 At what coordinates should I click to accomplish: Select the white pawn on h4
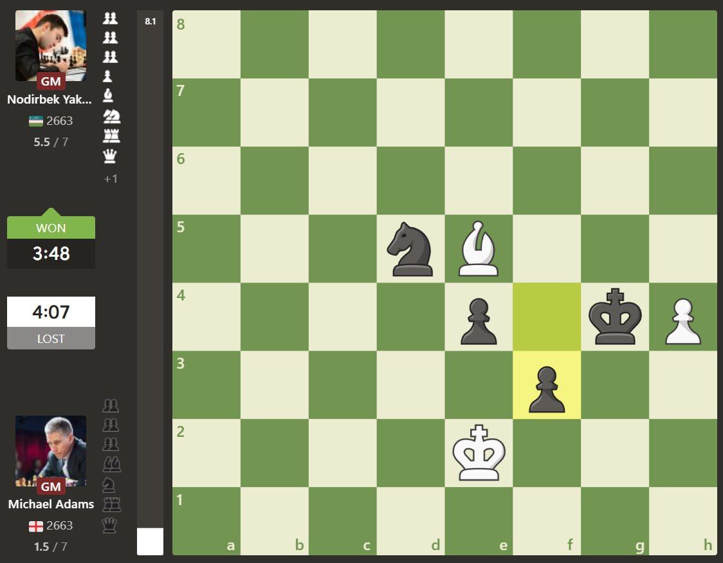coord(683,321)
